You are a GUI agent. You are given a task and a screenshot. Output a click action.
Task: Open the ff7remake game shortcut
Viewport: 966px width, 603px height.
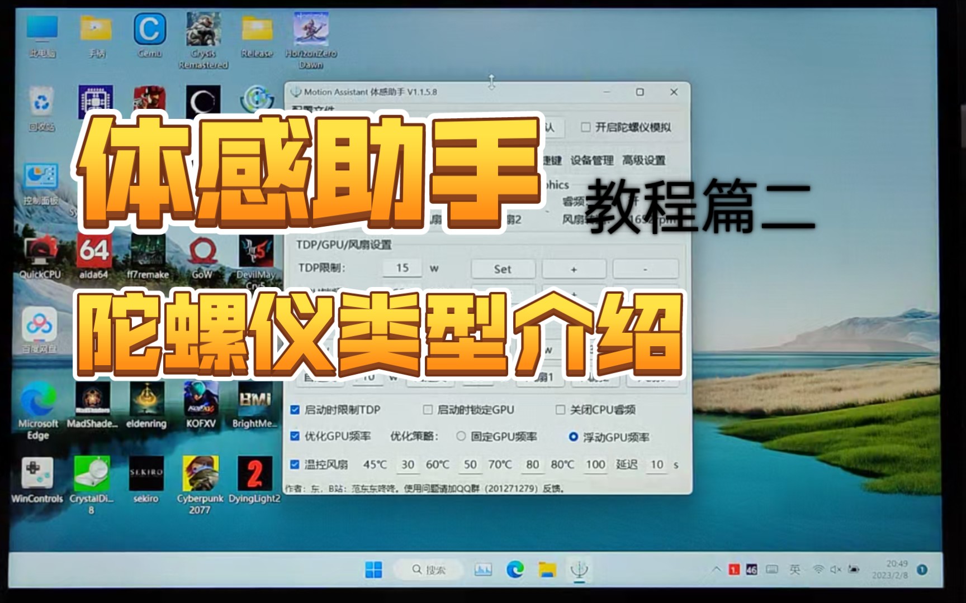[148, 257]
